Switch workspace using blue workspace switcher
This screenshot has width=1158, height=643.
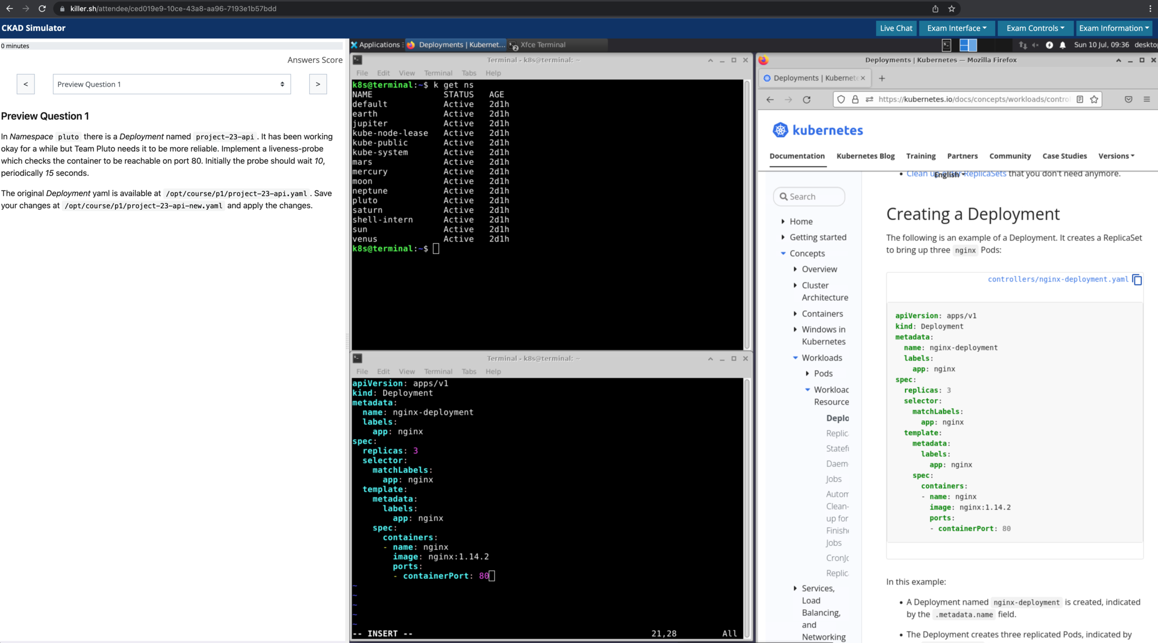(x=968, y=45)
